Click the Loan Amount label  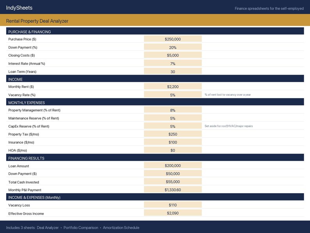coord(19,166)
